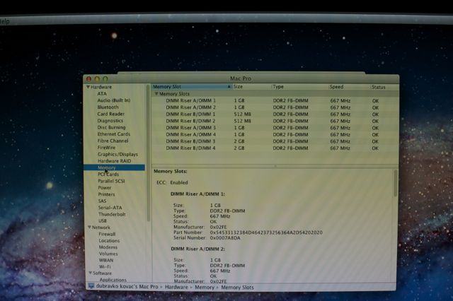Screen dimensions: 453x301
Task: Select ATA in the Hardware list
Action: (x=102, y=94)
